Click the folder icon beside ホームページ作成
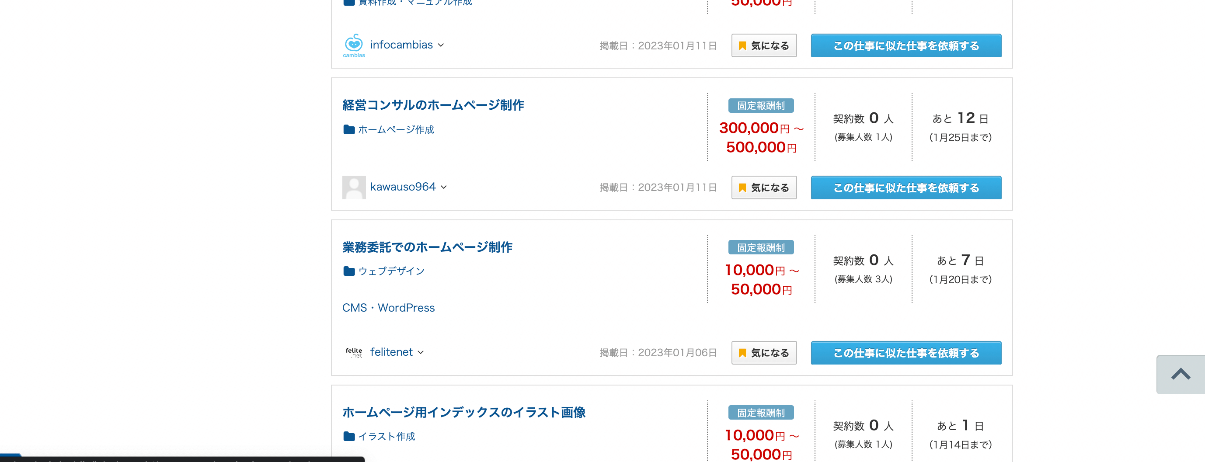 pos(349,129)
